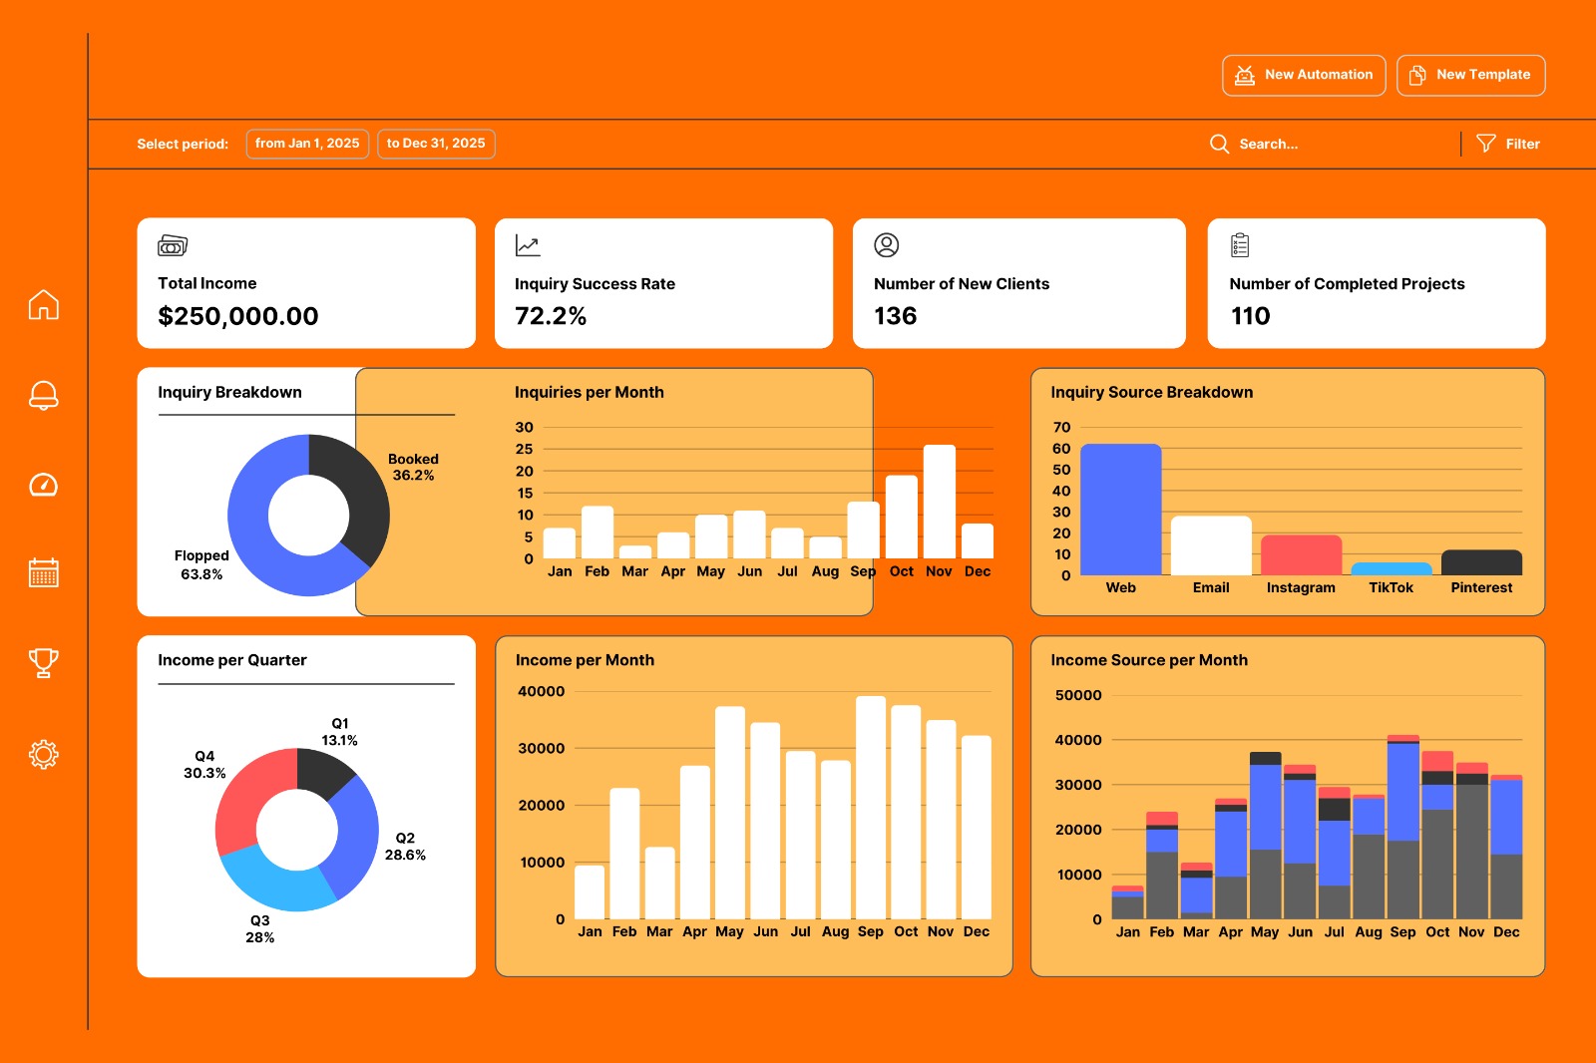Click the magnifying glass search icon
The image size is (1596, 1063).
point(1219,144)
